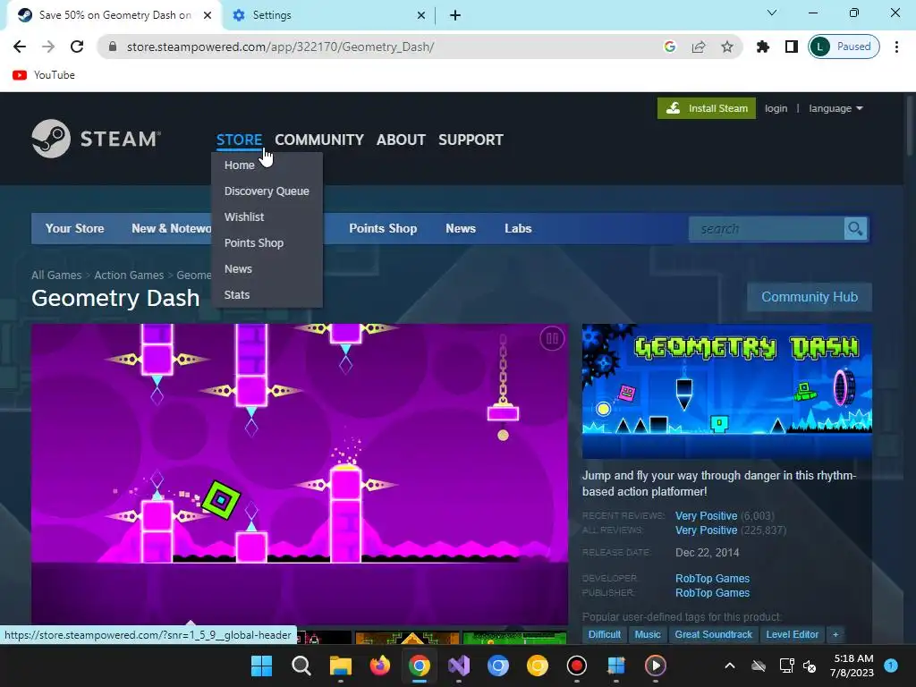The width and height of the screenshot is (916, 687).
Task: Expand Your Store menu
Action: [x=75, y=228]
